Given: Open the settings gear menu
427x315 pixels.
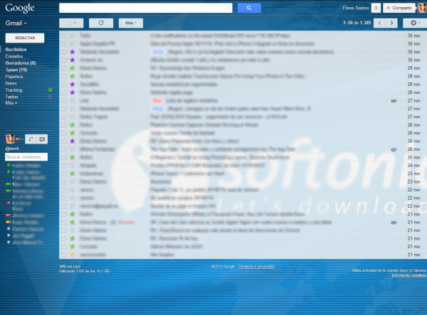Looking at the screenshot, I should pos(415,23).
